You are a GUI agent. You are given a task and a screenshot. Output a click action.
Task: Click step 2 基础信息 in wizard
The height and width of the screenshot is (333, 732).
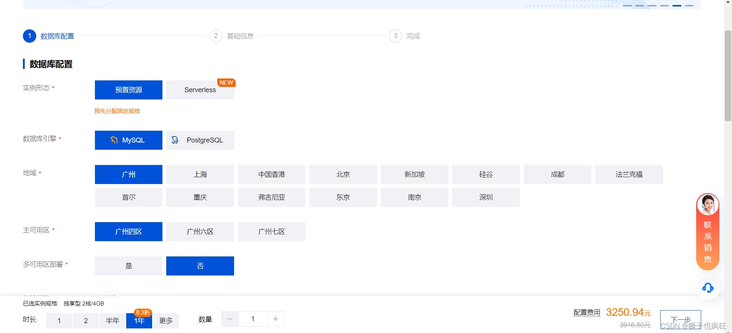click(x=232, y=36)
